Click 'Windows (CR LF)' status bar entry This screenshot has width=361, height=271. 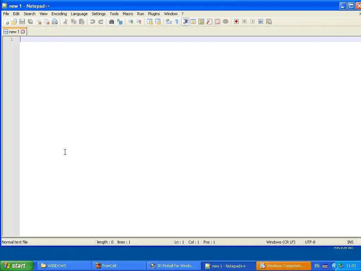click(x=281, y=242)
